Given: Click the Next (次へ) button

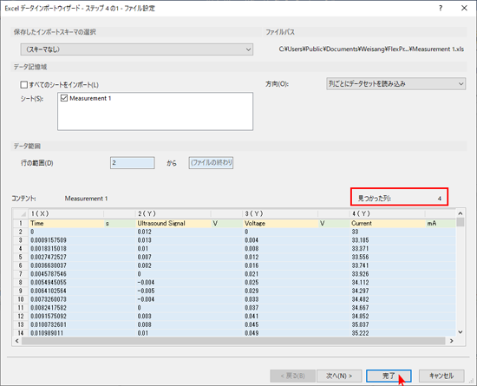Looking at the screenshot, I should pyautogui.click(x=339, y=376).
